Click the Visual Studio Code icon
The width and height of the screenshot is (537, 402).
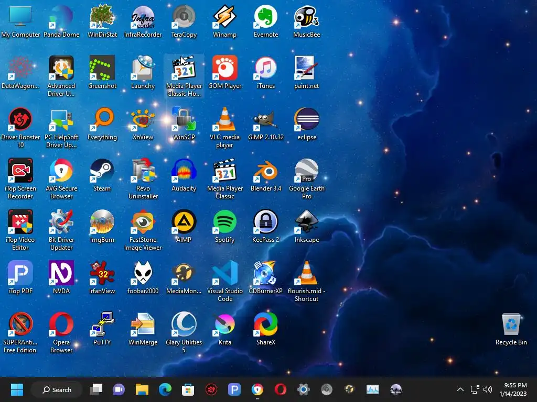[224, 273]
